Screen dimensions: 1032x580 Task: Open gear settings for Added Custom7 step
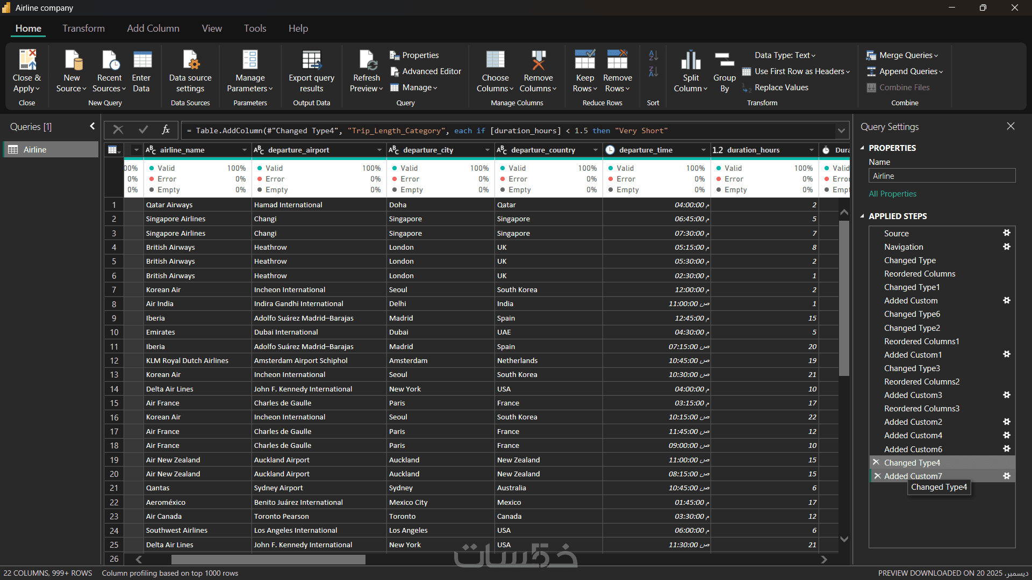[1007, 476]
